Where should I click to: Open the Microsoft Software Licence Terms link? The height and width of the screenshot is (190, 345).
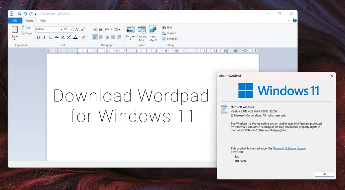289,148
